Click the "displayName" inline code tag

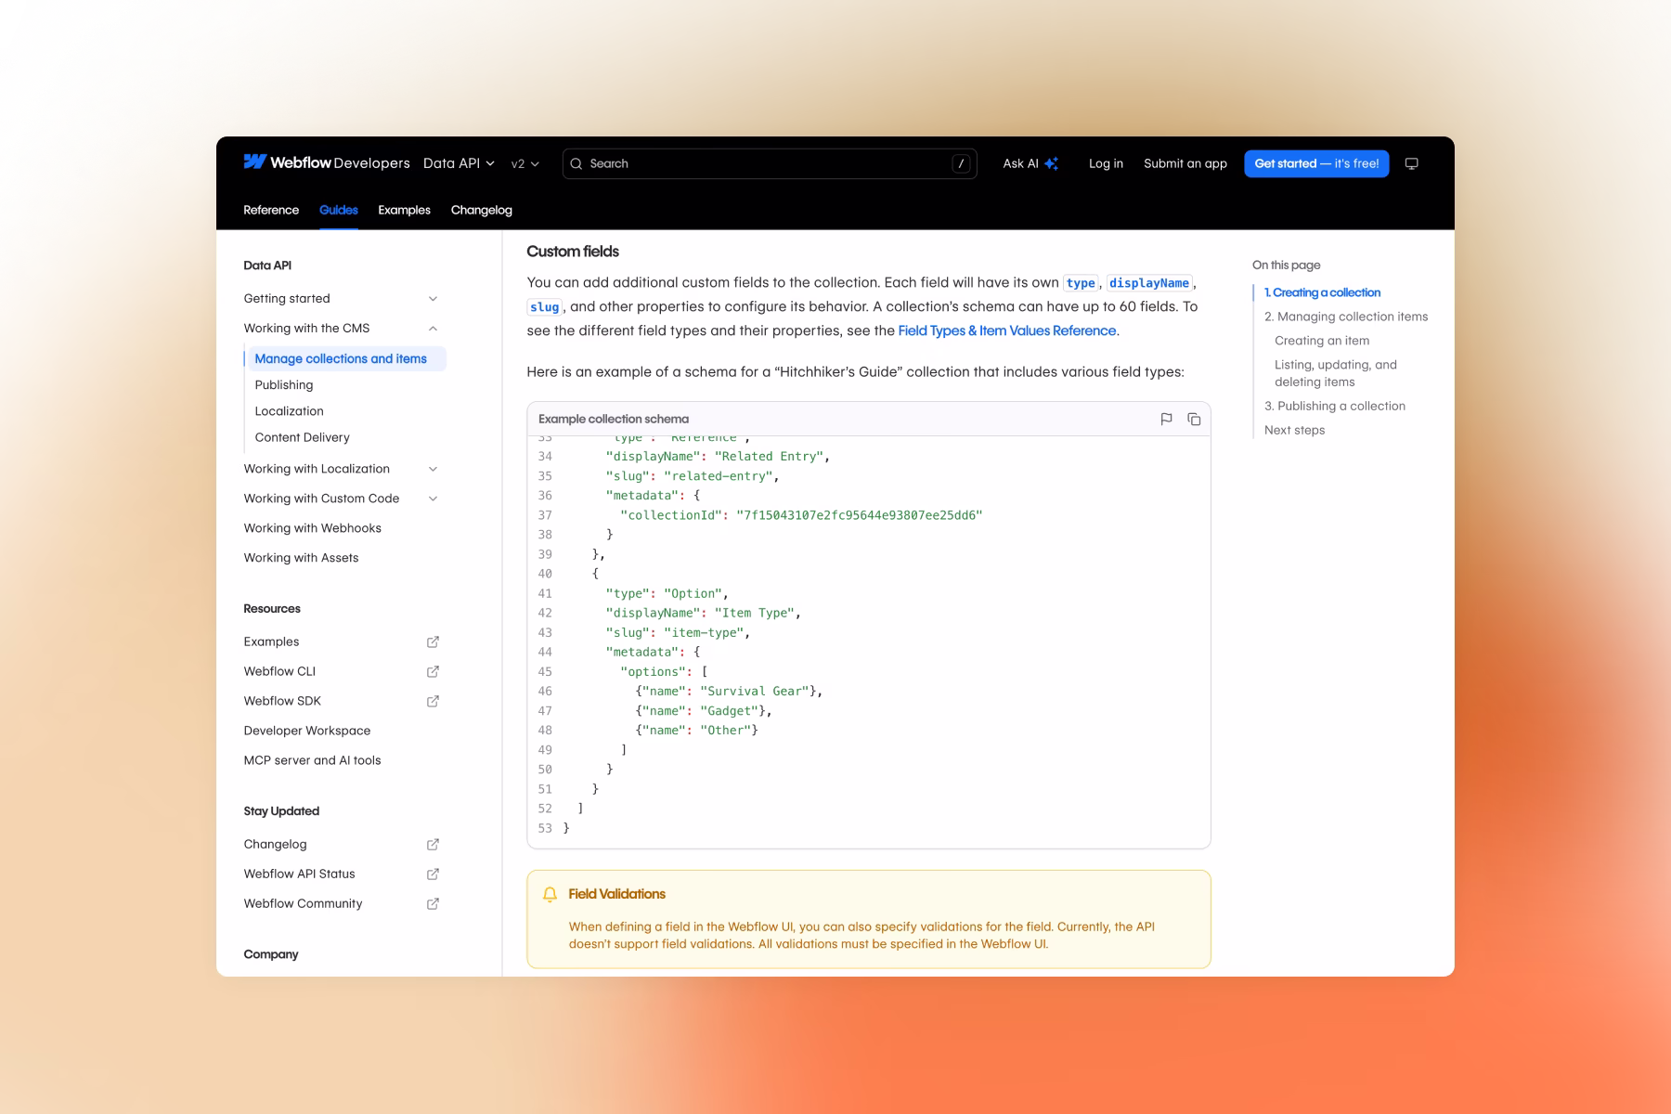pos(1149,283)
